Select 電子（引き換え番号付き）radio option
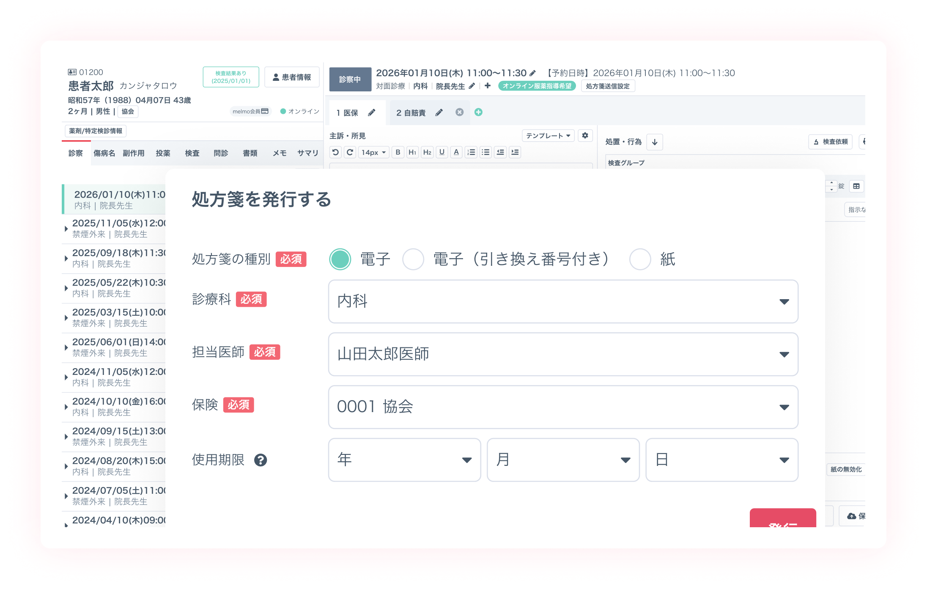Screen dimensions: 927x589 pyautogui.click(x=413, y=259)
